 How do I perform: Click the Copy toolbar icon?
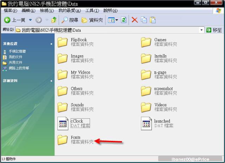[x=144, y=20]
